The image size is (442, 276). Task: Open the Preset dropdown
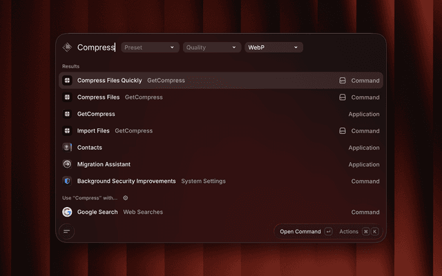pyautogui.click(x=150, y=48)
